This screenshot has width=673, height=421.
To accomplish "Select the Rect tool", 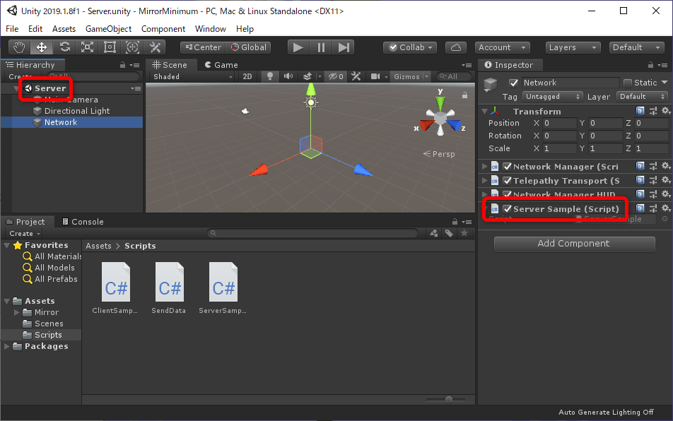I will (110, 47).
